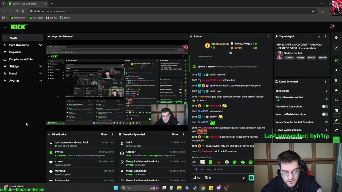Click the info icon in right rail
This screenshot has width=342, height=192.
pyautogui.click(x=336, y=38)
